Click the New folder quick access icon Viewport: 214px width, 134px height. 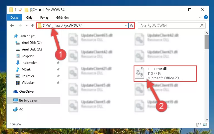[26, 10]
